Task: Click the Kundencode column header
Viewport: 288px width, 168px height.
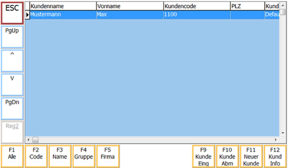Action: (196, 6)
